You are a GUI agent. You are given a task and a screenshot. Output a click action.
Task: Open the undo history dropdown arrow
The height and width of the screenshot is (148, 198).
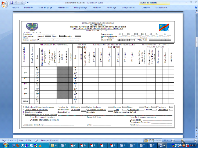tap(19, 3)
